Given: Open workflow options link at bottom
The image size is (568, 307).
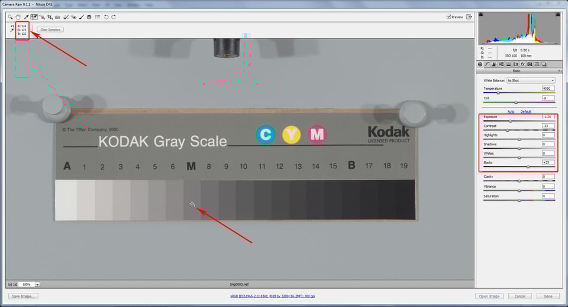Looking at the screenshot, I should click(x=272, y=296).
